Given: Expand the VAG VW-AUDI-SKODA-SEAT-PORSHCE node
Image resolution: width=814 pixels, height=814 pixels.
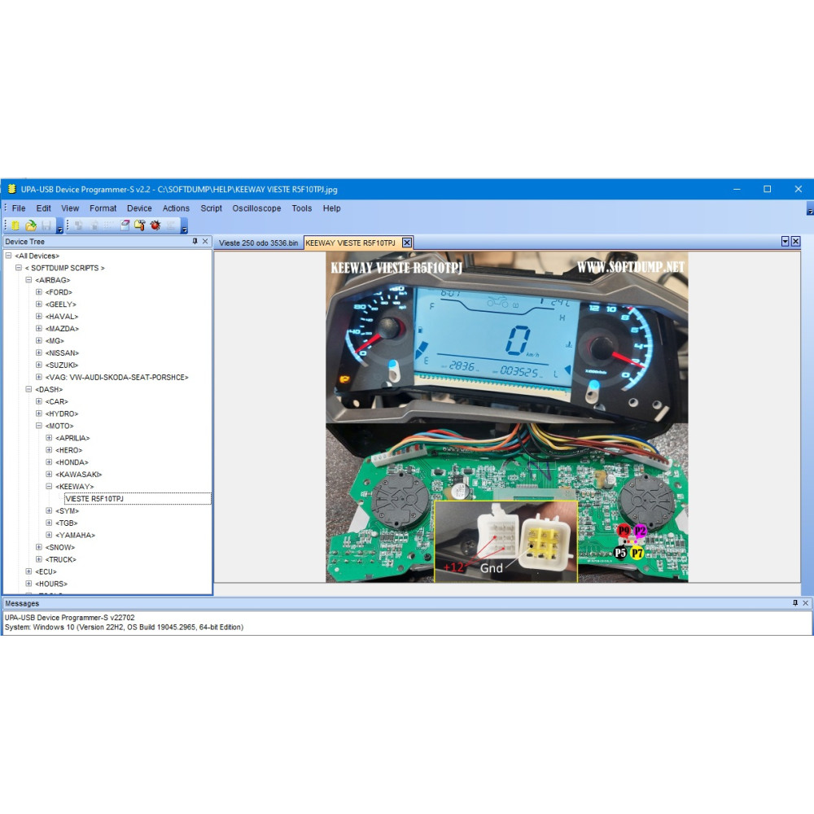Looking at the screenshot, I should (x=39, y=377).
